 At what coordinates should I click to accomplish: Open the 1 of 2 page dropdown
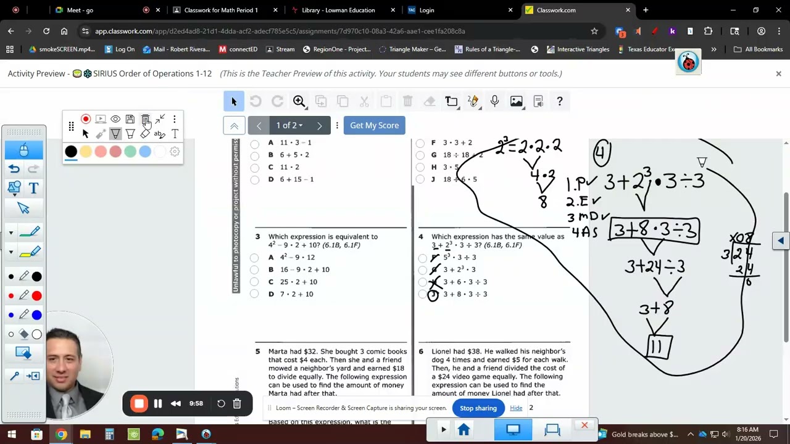tap(289, 125)
